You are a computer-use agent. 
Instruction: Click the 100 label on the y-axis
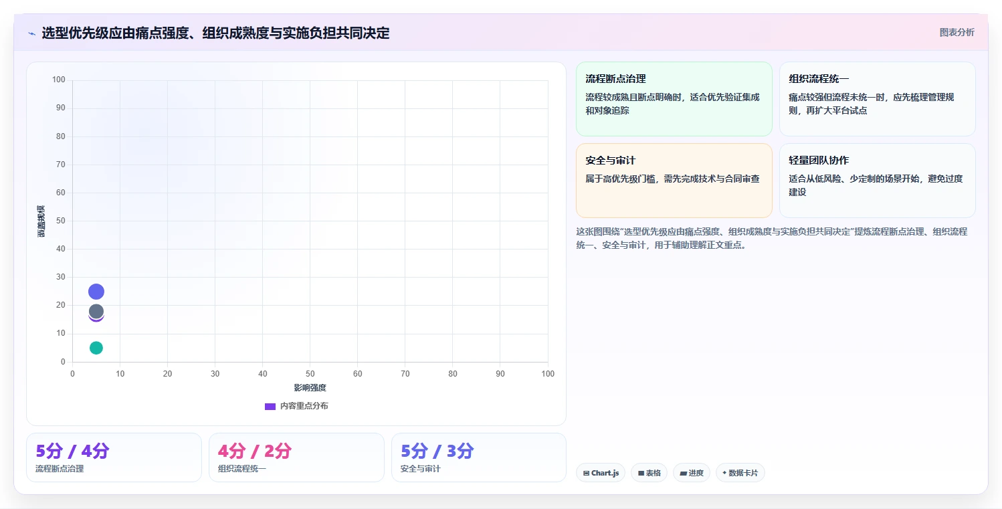point(59,80)
